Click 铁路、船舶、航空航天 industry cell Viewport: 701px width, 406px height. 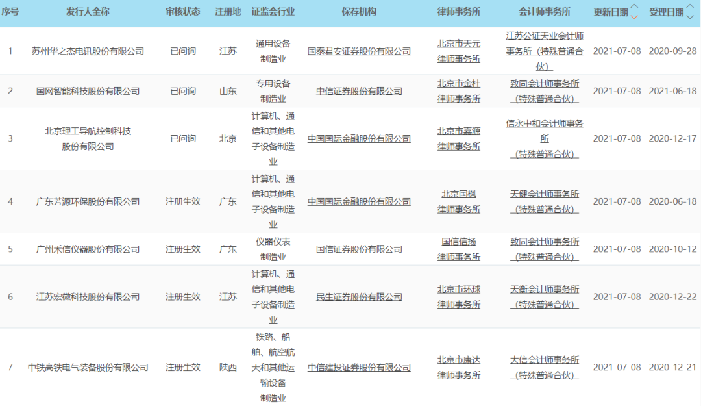(x=273, y=368)
